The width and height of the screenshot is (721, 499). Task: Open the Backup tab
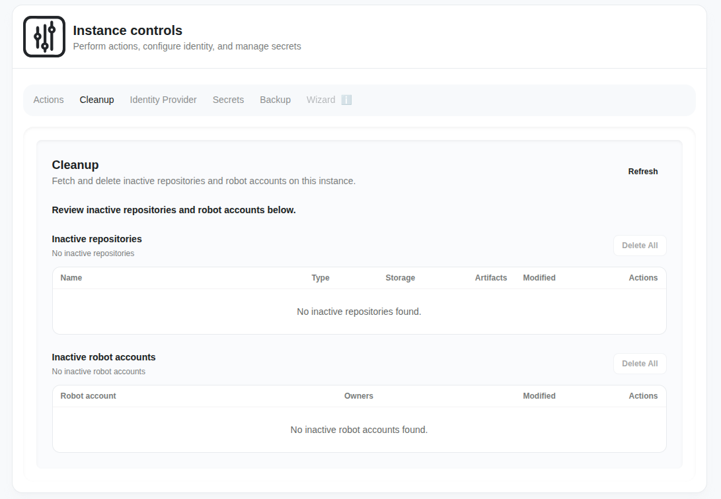point(275,100)
